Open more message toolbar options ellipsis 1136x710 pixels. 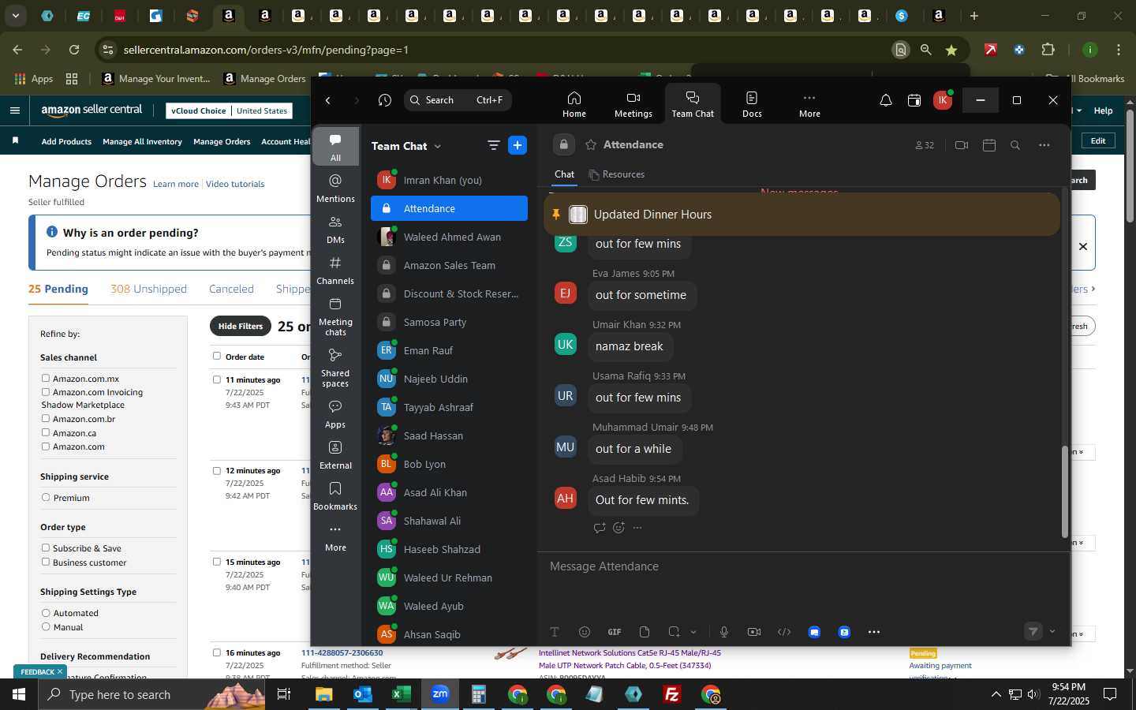(874, 632)
